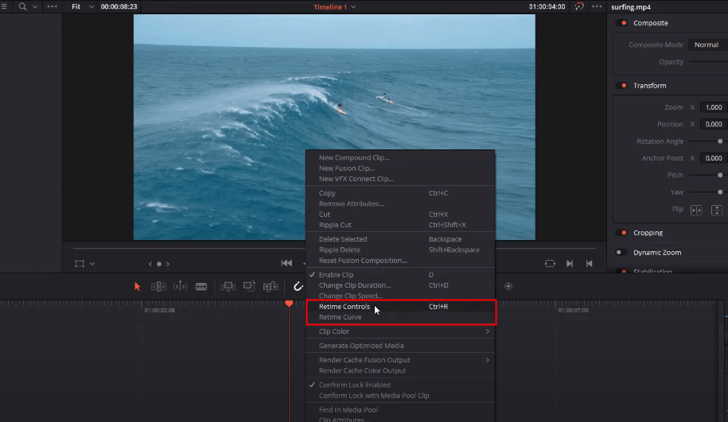This screenshot has height=422, width=728.
Task: Click the Flip vertical button
Action: (717, 210)
